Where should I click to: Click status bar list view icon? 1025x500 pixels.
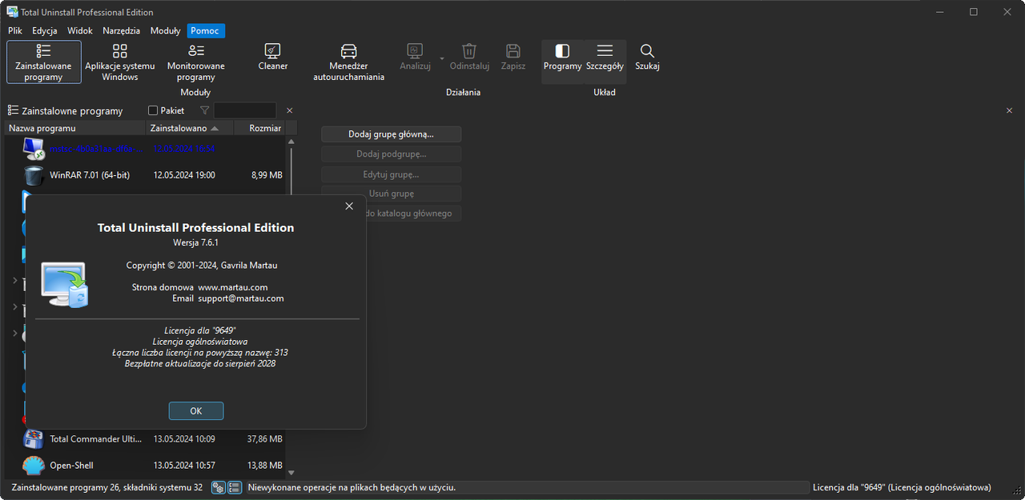coord(235,487)
